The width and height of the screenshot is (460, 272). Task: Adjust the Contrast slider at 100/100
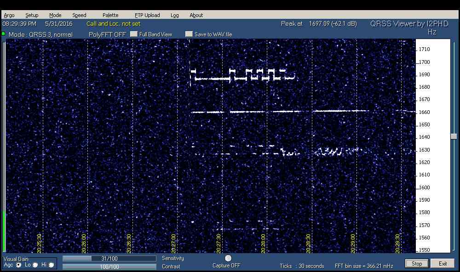(109, 267)
